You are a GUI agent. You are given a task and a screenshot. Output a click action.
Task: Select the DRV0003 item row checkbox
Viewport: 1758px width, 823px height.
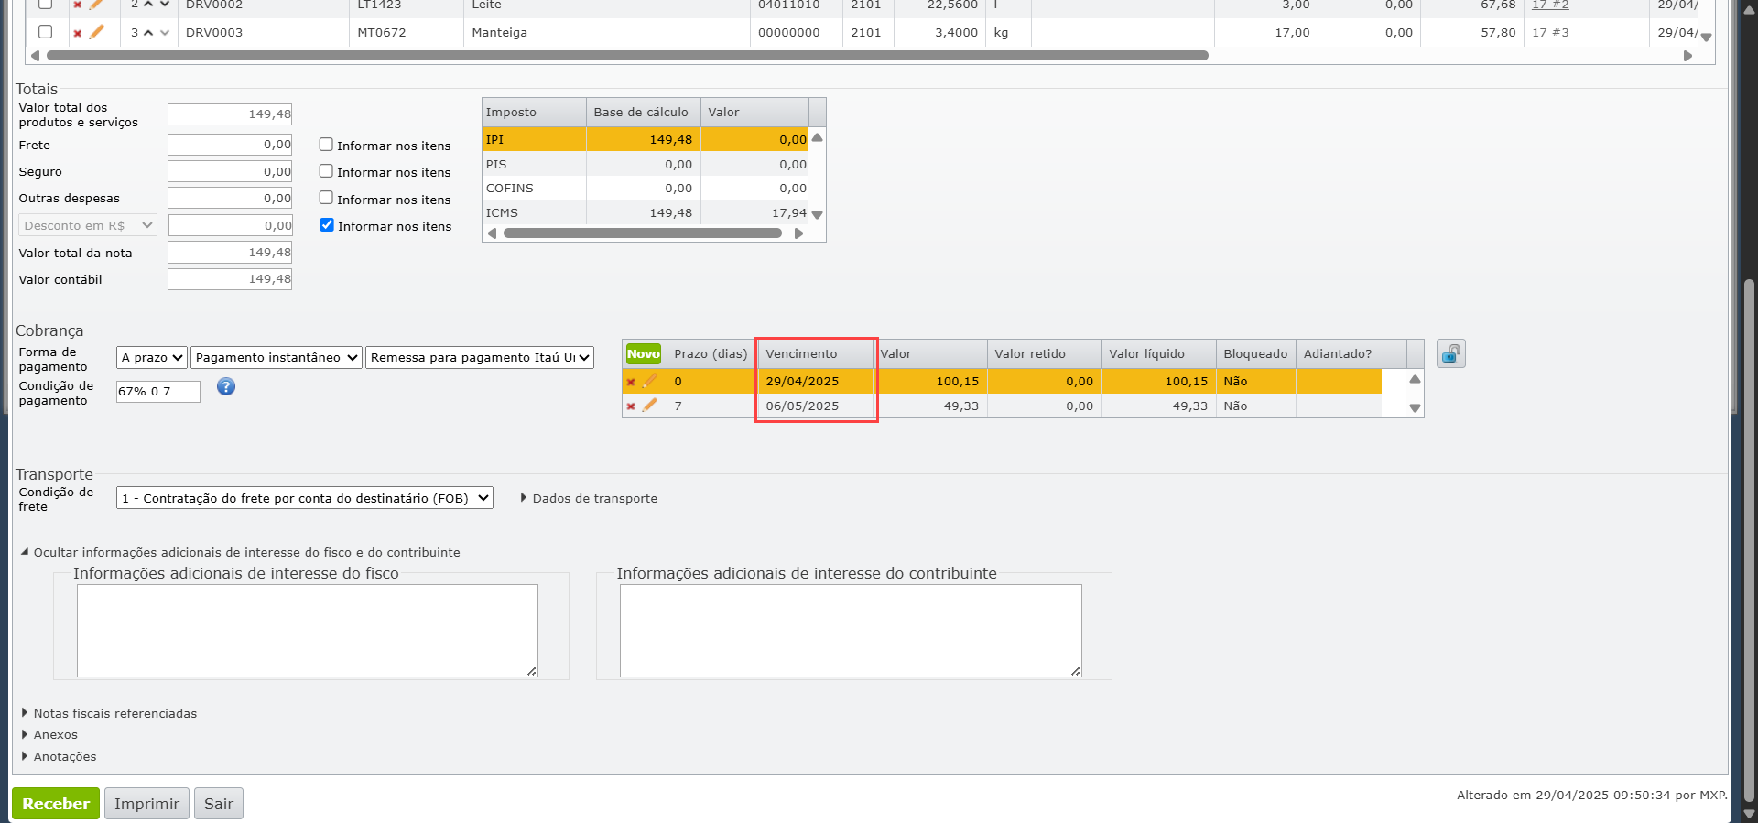pyautogui.click(x=45, y=32)
